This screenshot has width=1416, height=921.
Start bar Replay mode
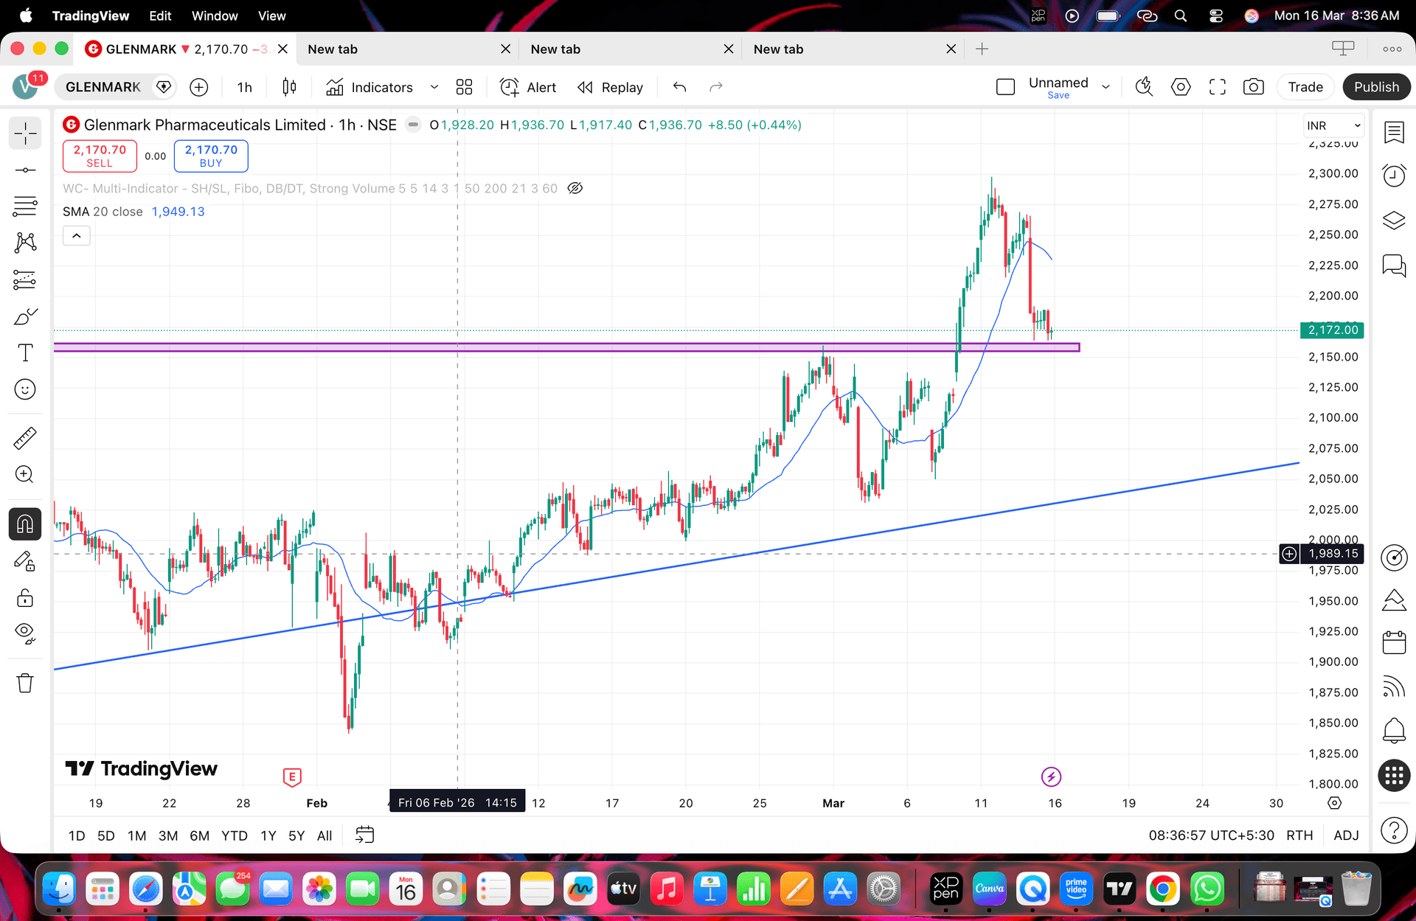click(611, 87)
